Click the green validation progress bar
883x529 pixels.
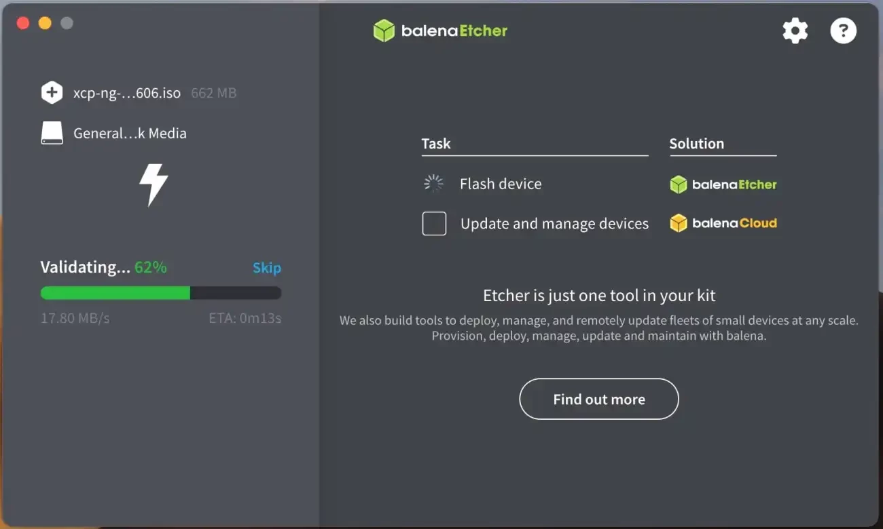(161, 293)
